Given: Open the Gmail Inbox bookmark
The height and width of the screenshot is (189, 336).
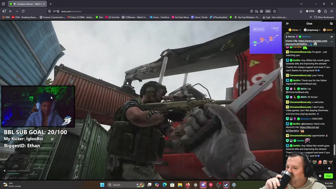Looking at the screenshot, I should click(80, 17).
